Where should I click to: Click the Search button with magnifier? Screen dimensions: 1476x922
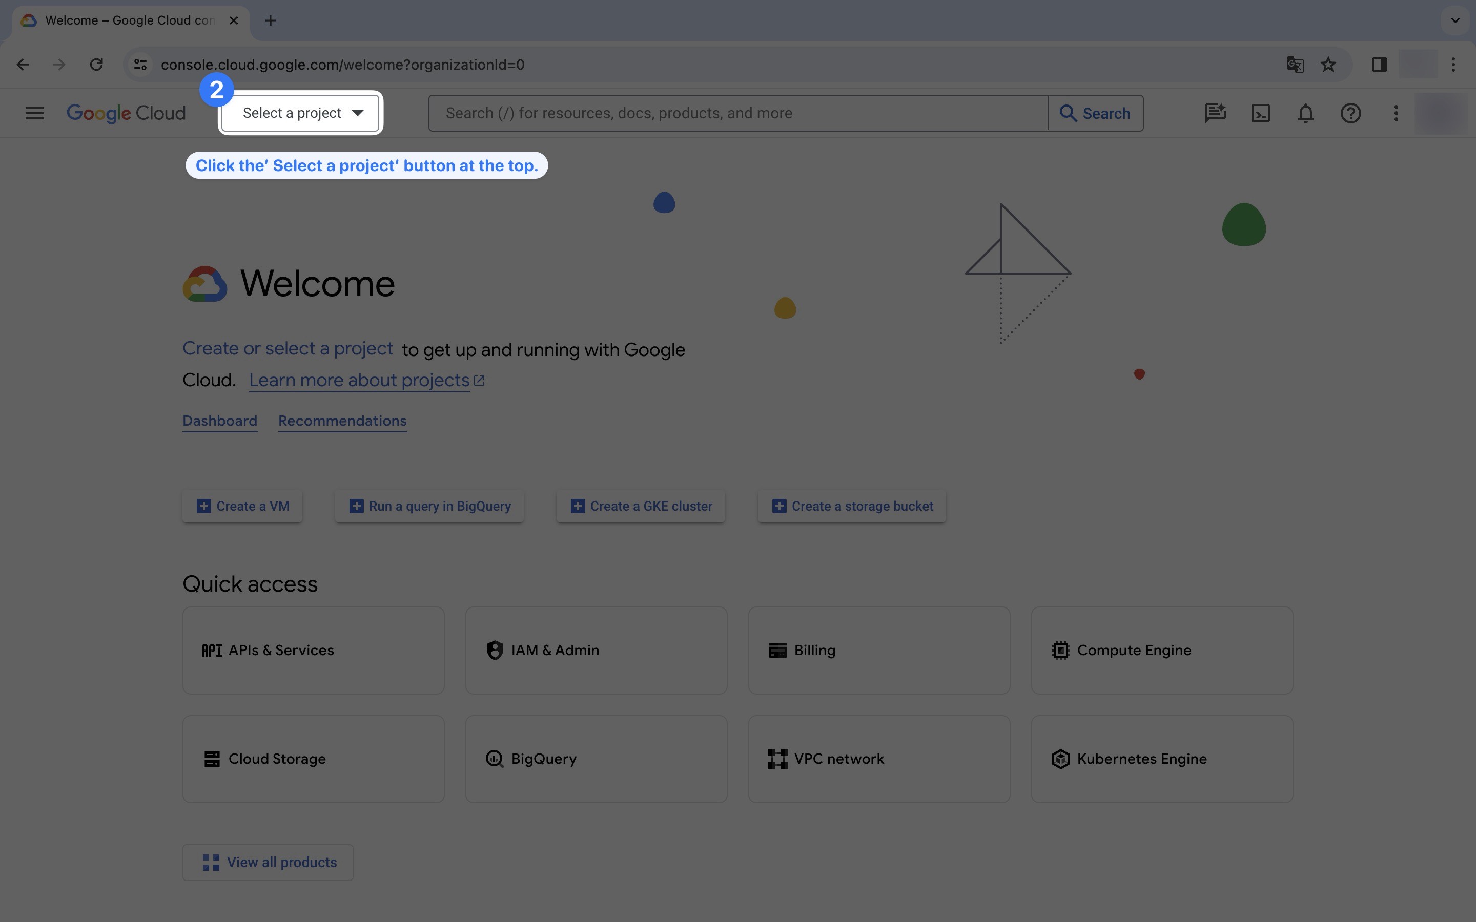pos(1095,113)
